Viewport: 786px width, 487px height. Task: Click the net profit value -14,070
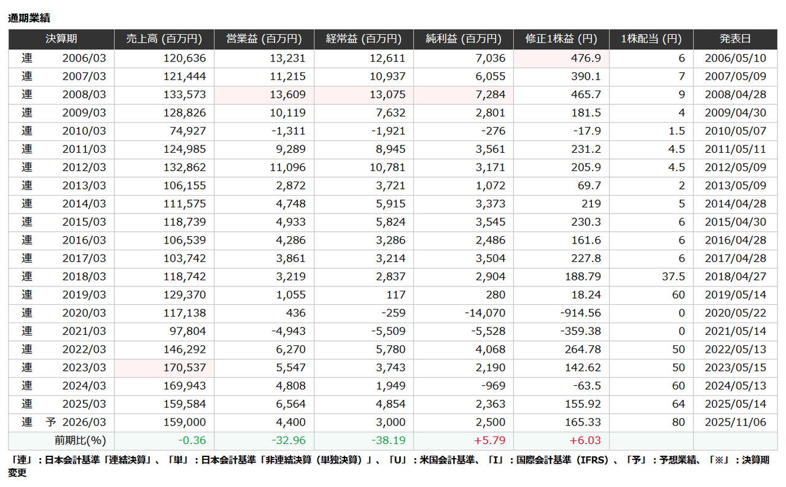tap(485, 313)
